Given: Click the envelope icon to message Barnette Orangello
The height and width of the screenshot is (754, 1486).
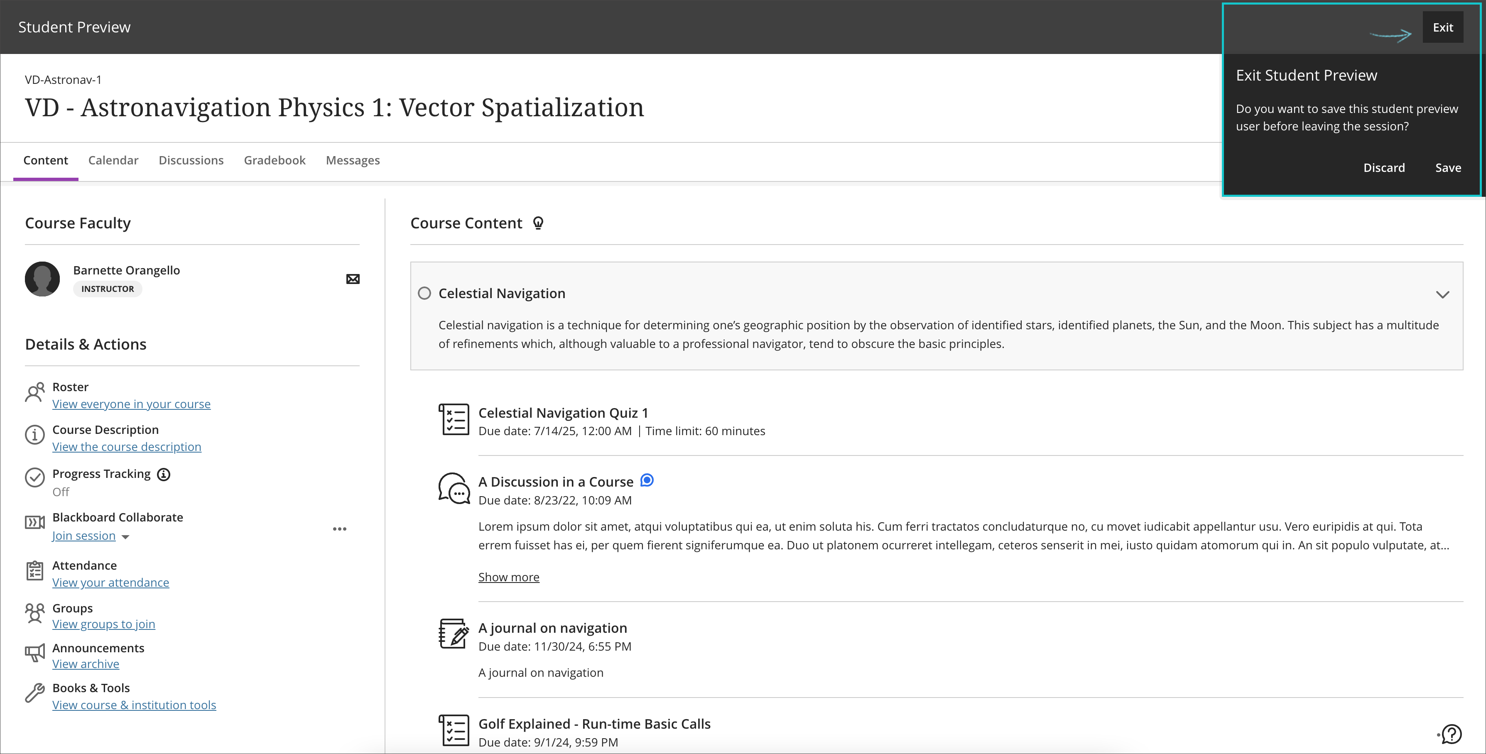Looking at the screenshot, I should [x=353, y=279].
